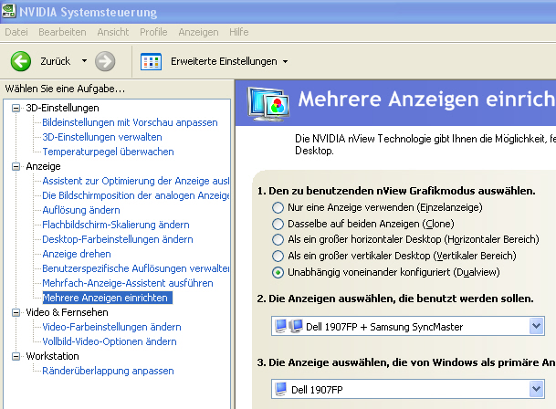Open Benutzerspezifische Auflösungen verwalten
The width and height of the screenshot is (556, 409).
[x=136, y=268]
